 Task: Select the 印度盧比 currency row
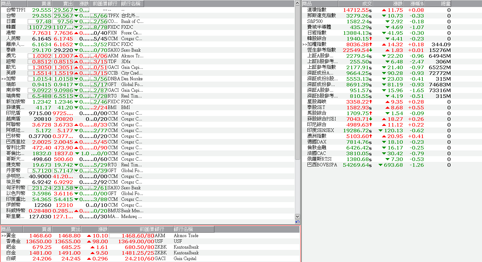[x=147, y=199]
